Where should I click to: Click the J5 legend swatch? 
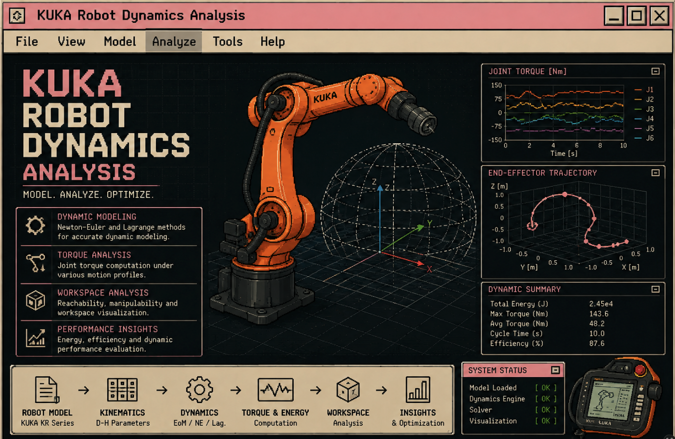click(x=638, y=129)
